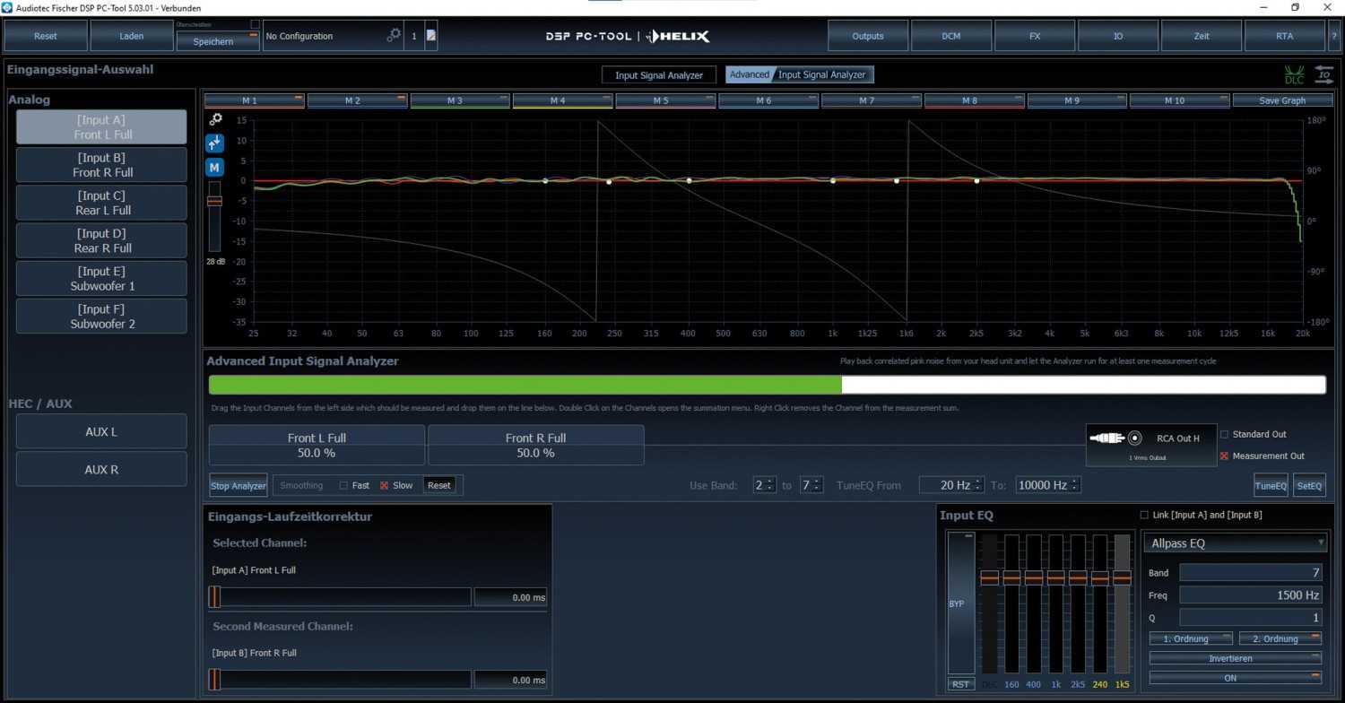
Task: Toggle the BYP bypass strip in Input EQ
Action: coord(960,603)
